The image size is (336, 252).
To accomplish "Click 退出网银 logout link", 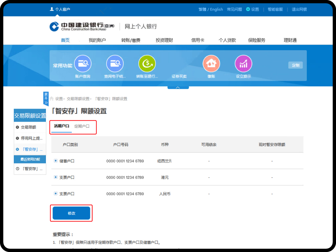I will (299, 10).
